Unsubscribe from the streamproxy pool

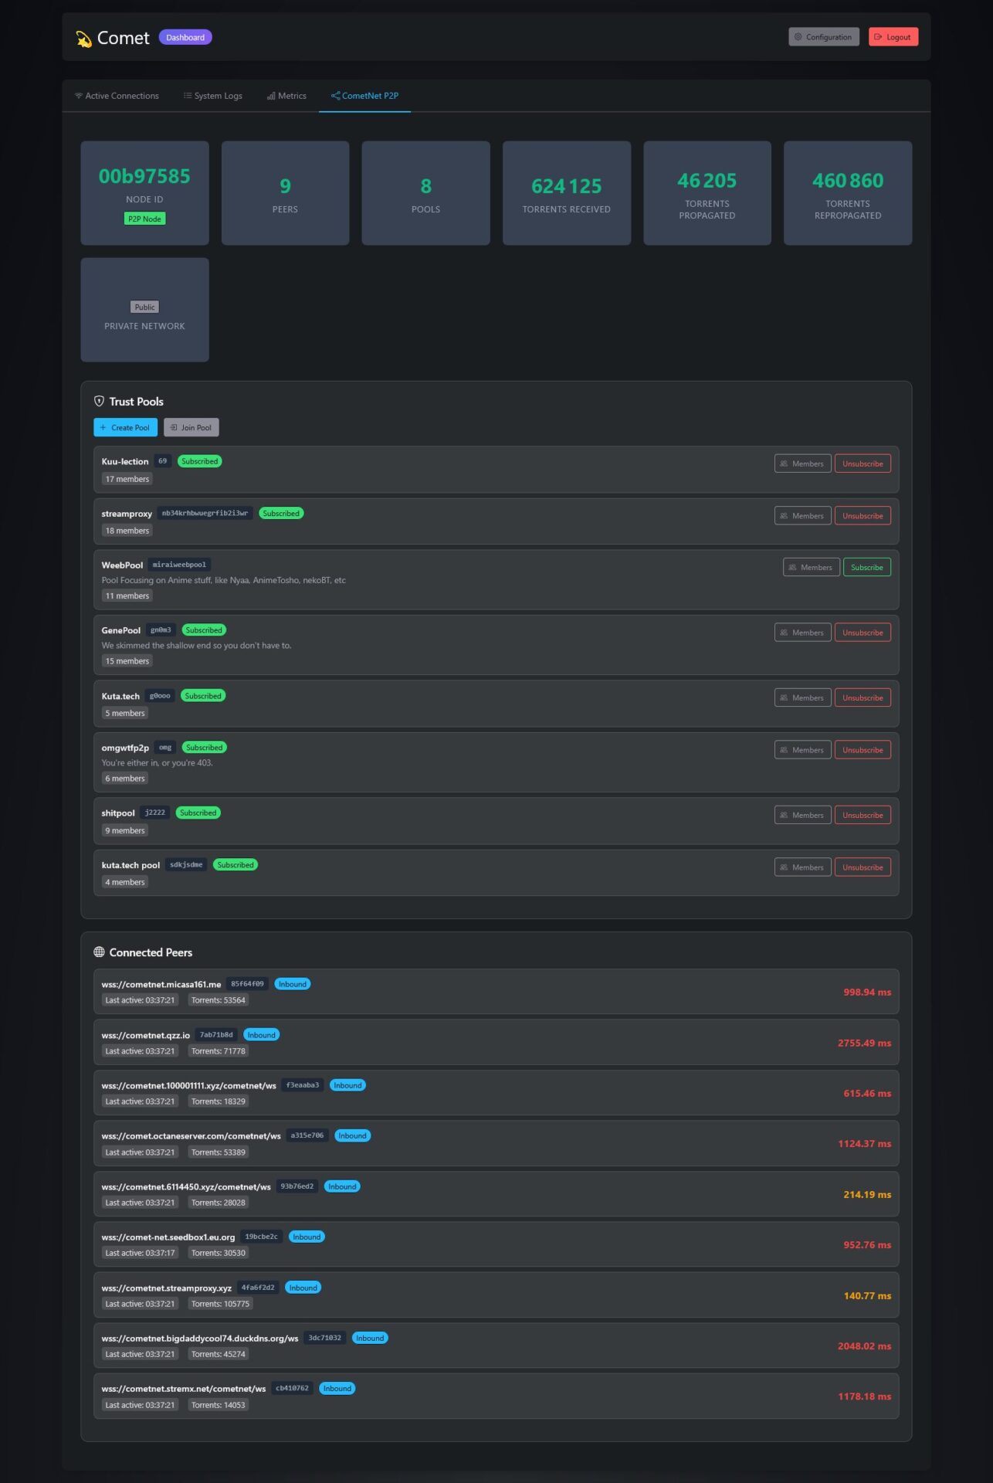pos(862,515)
